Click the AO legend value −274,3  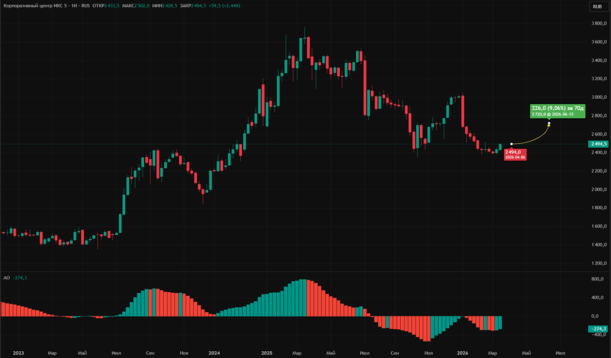click(x=20, y=278)
